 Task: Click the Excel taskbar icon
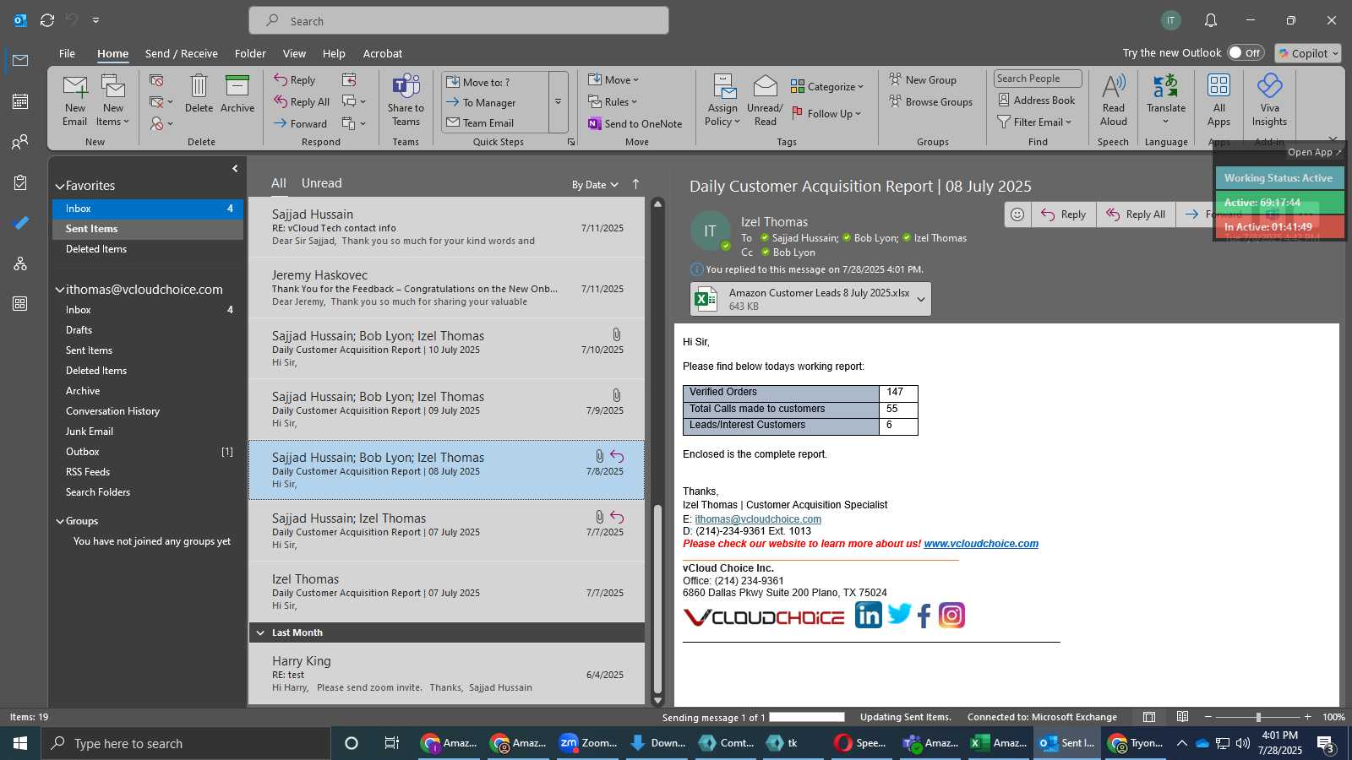[1000, 743]
